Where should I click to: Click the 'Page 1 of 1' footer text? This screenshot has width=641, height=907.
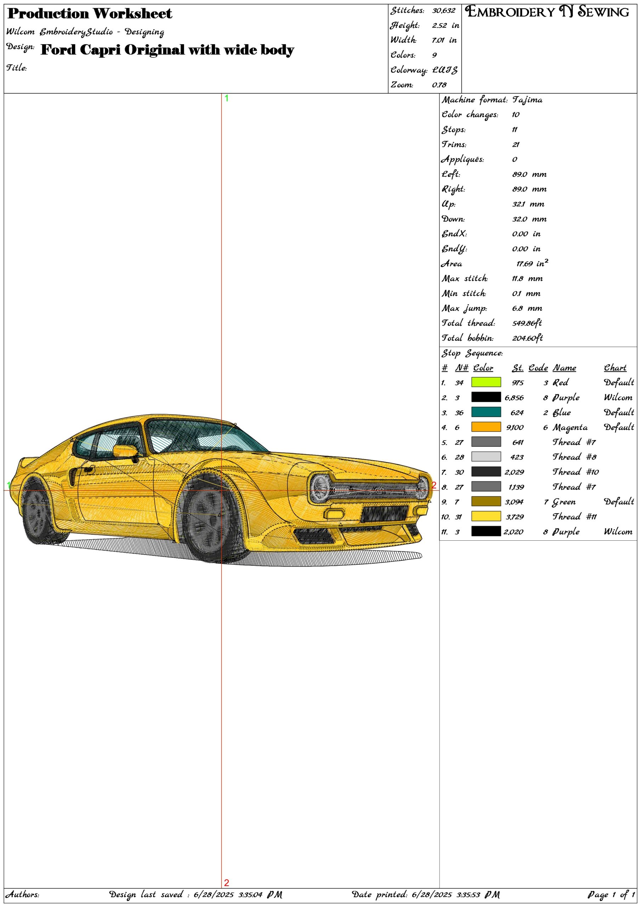tap(611, 895)
